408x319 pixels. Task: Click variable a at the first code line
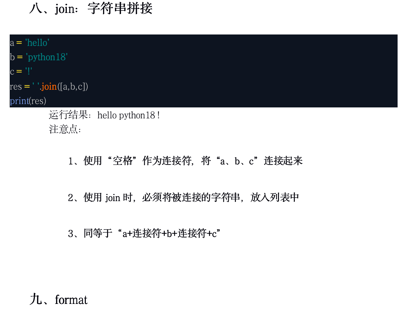(x=12, y=43)
